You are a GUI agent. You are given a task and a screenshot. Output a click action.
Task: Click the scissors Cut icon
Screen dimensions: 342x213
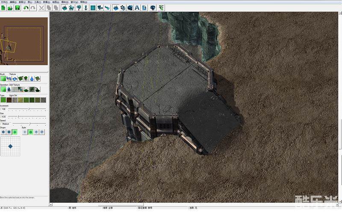(41, 8)
